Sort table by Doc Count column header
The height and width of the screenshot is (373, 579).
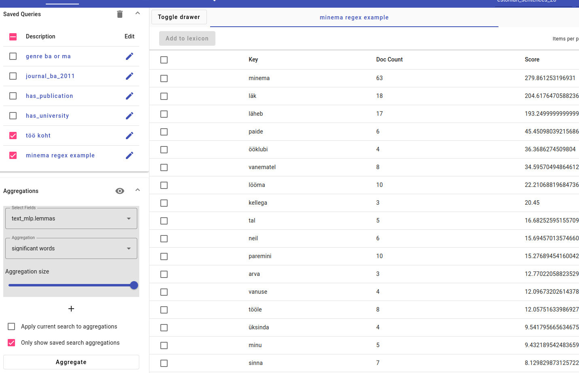coord(390,59)
